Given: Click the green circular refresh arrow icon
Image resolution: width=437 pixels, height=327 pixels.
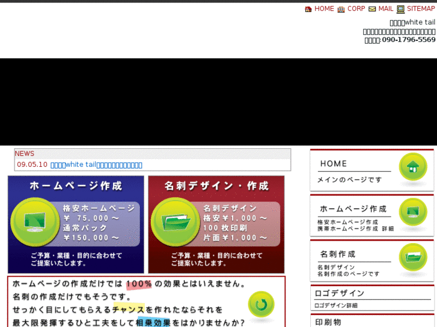Looking at the screenshot, I should [261, 304].
